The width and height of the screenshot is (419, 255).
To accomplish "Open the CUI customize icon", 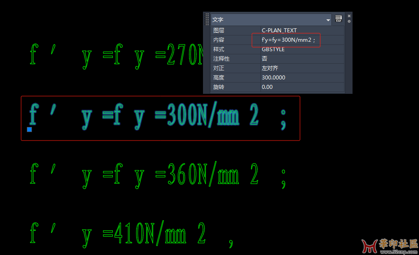I will click(x=339, y=19).
